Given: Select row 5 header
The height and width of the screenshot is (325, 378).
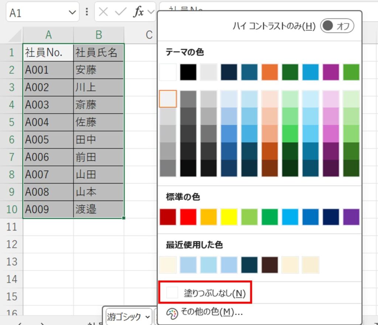Looking at the screenshot, I should (x=11, y=122).
